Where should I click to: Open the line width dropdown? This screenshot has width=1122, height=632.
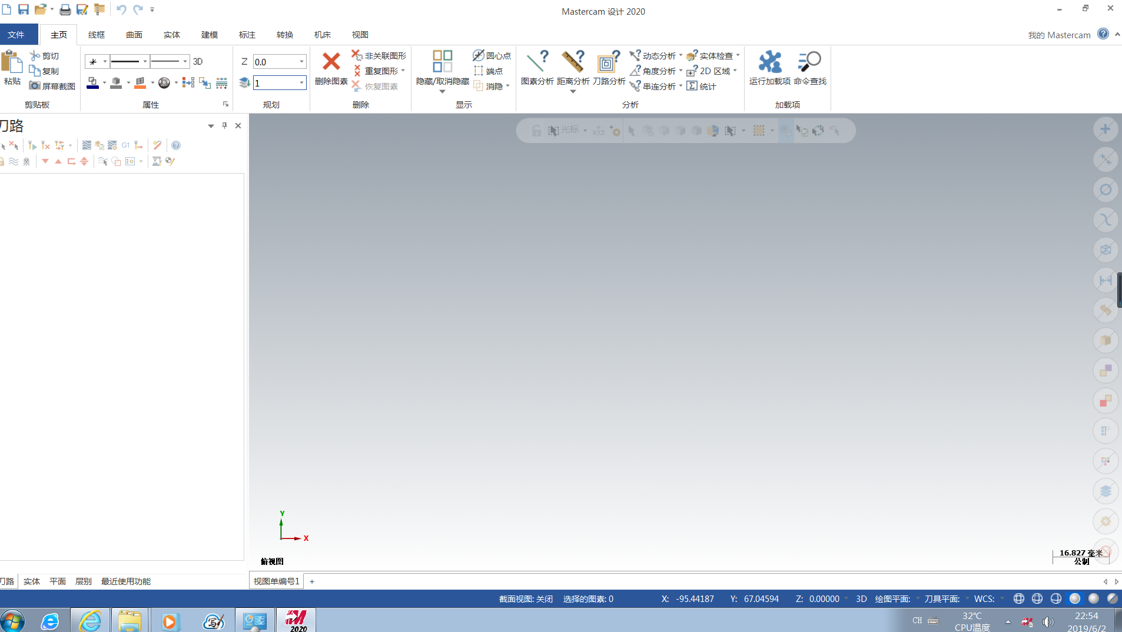coord(185,62)
